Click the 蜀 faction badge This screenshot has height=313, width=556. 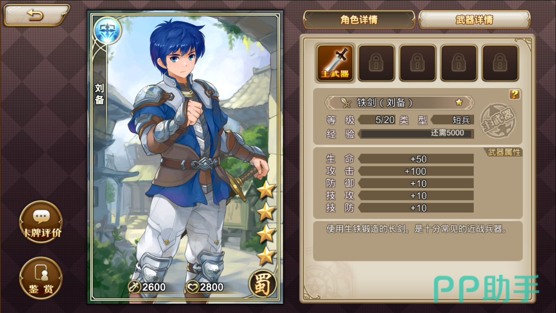click(x=263, y=284)
